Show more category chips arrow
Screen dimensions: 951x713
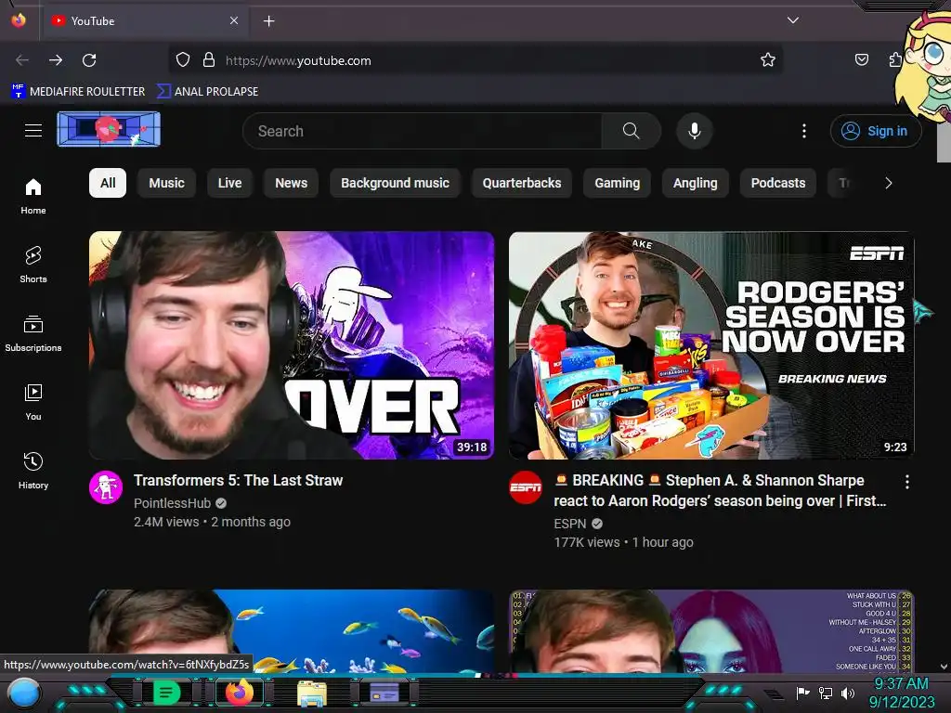click(889, 183)
